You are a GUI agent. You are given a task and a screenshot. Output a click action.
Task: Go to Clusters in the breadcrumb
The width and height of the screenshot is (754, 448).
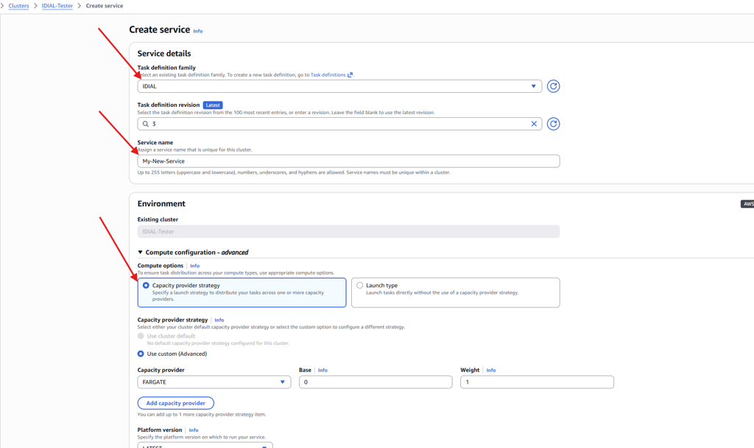point(18,6)
